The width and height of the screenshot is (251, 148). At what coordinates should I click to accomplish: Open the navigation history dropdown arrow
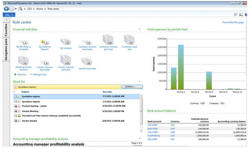pyautogui.click(x=16, y=9)
